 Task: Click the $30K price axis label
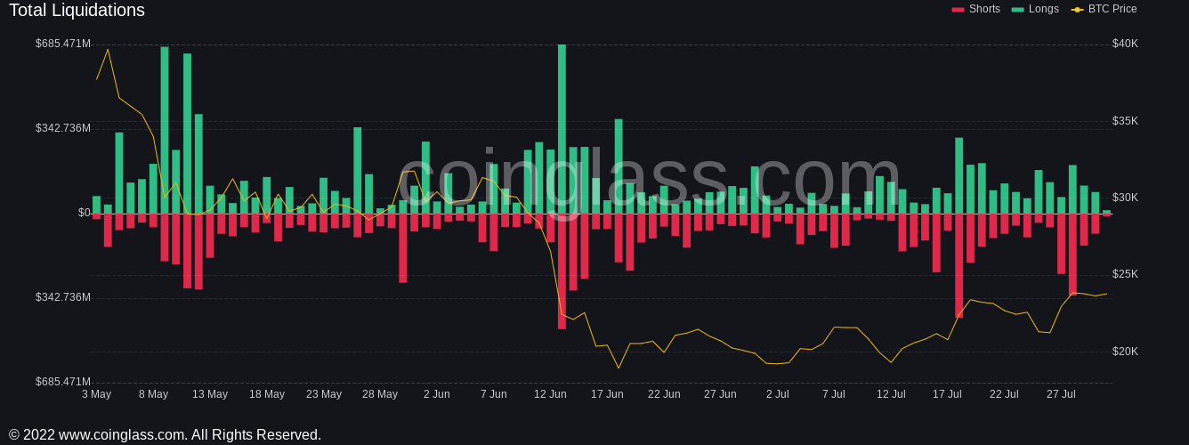[1125, 198]
